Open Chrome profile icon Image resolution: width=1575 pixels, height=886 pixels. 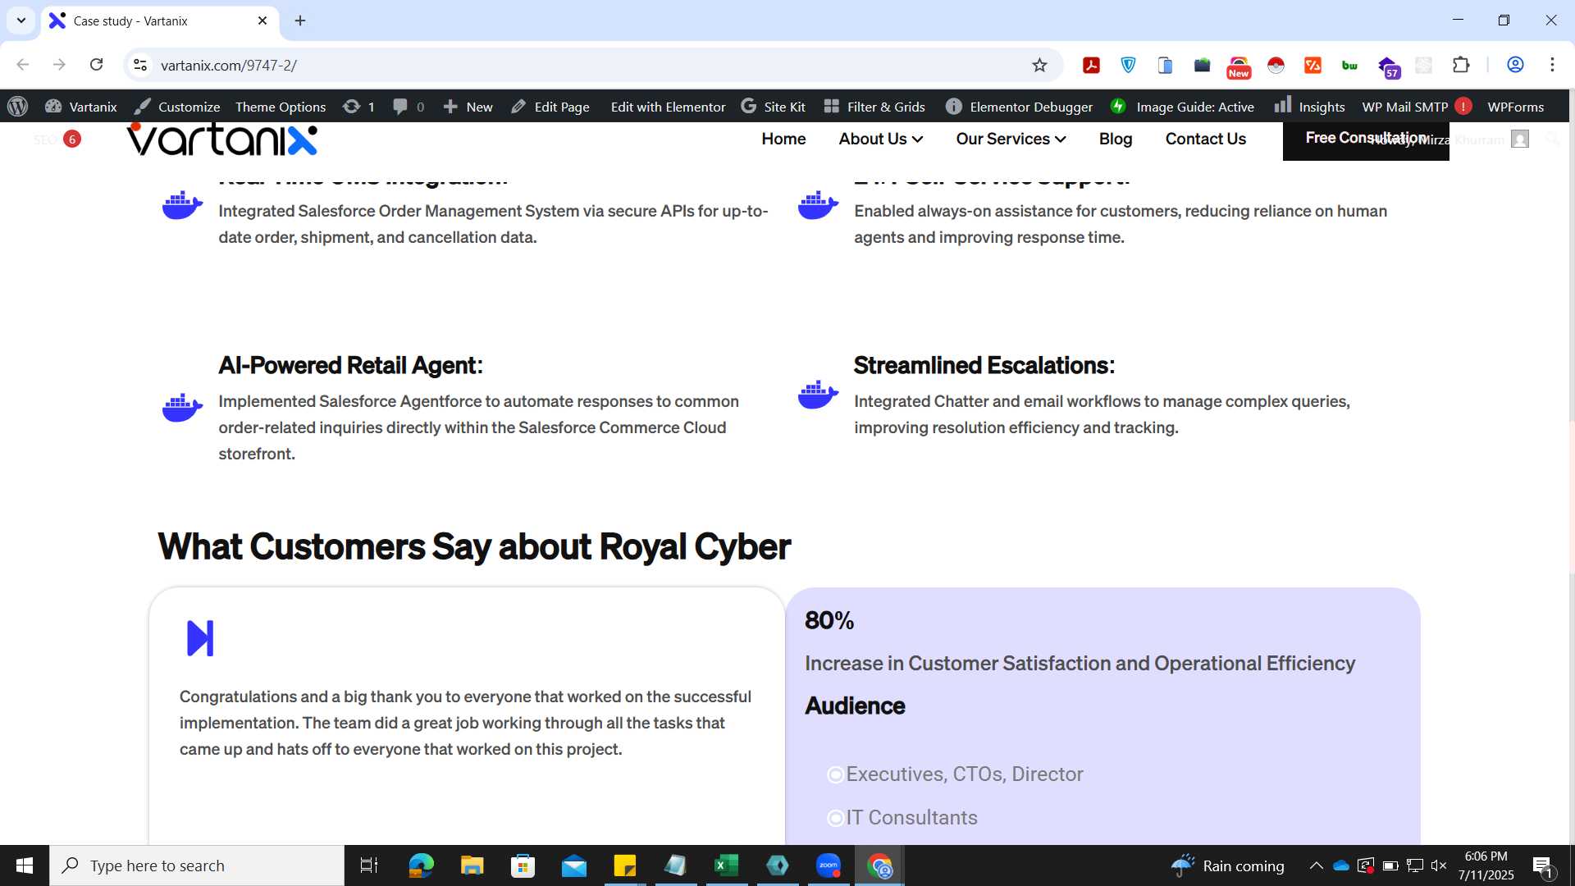[x=1515, y=65]
